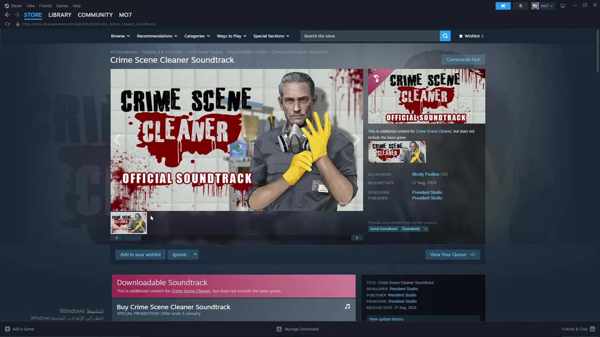Switch to the LIBRARY tab
Viewport: 600px width, 337px height.
(60, 15)
